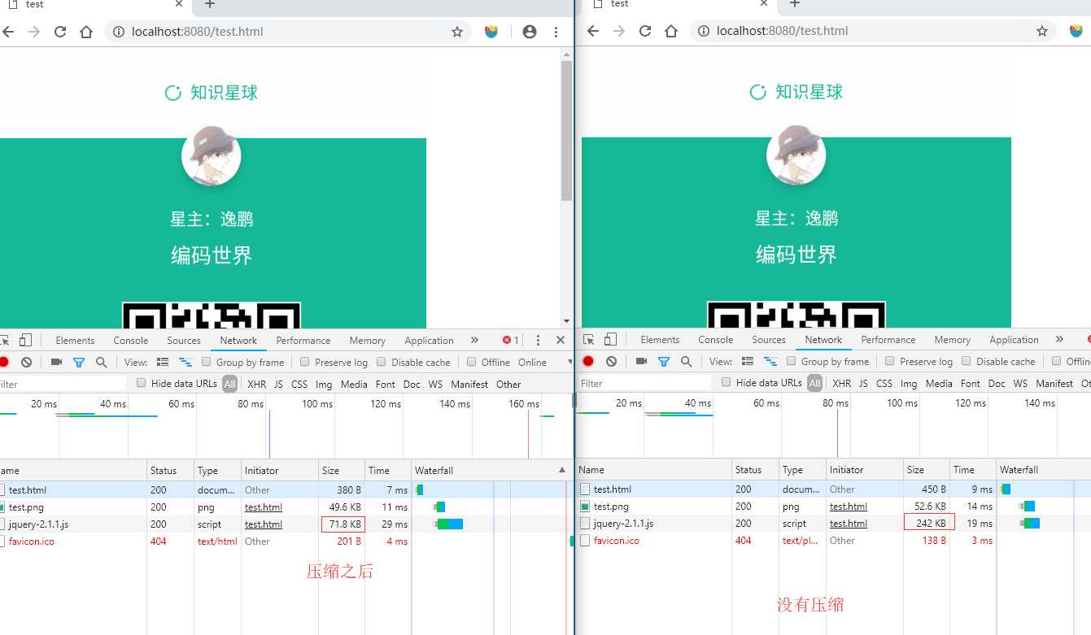
Task: Switch to Elements tab in left DevTools
Action: tap(75, 341)
